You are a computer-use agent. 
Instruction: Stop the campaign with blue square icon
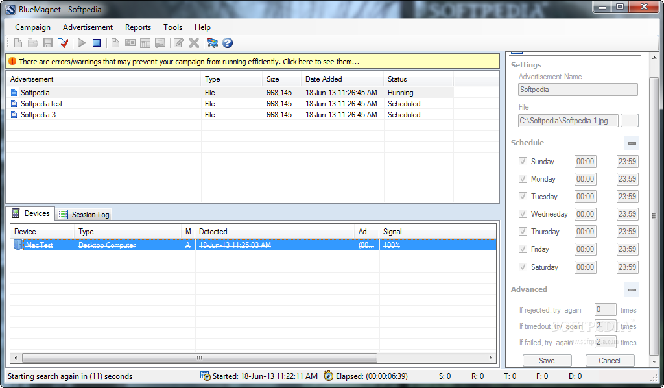97,43
